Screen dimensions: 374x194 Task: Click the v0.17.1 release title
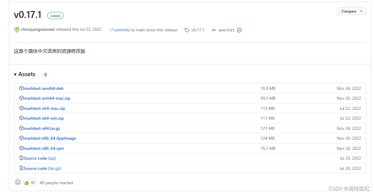click(x=28, y=15)
